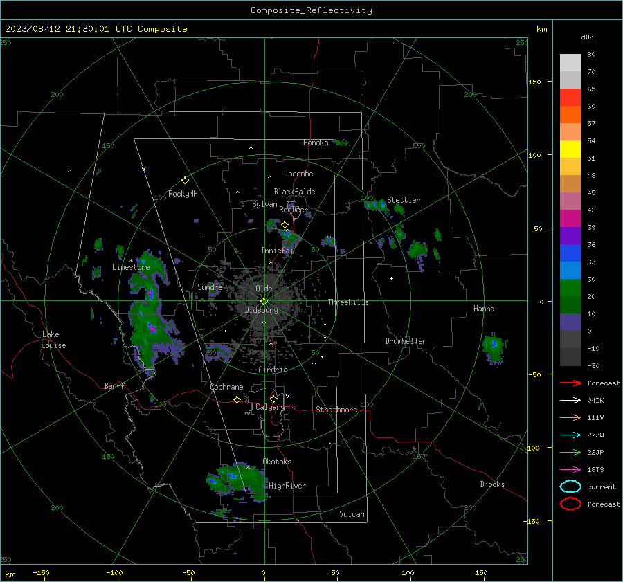Select the yellow diamond marker below RedDeer
Image resolution: width=623 pixels, height=582 pixels.
click(285, 225)
